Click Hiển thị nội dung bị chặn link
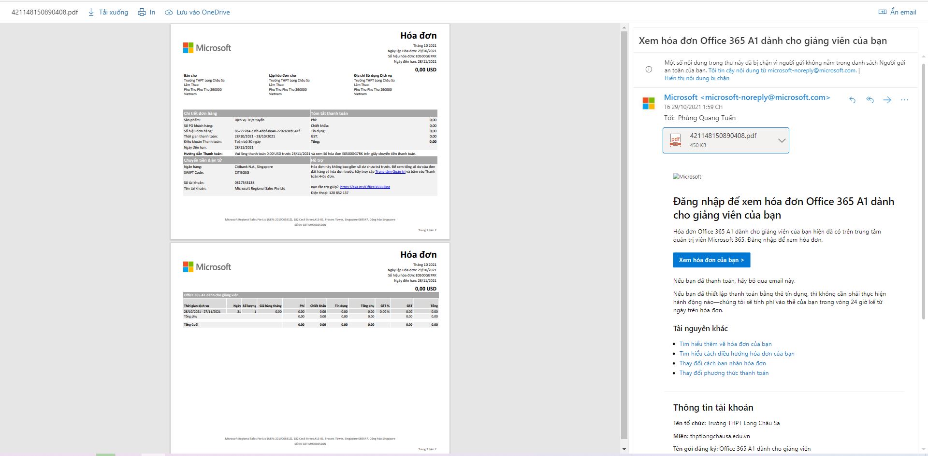This screenshot has width=928, height=456. click(696, 78)
